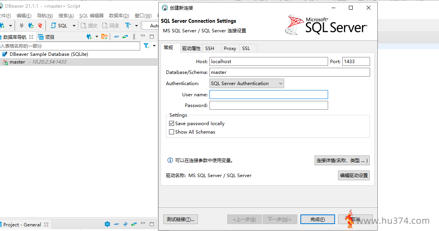Click the 回滚 rollback toolbar button

click(111, 26)
